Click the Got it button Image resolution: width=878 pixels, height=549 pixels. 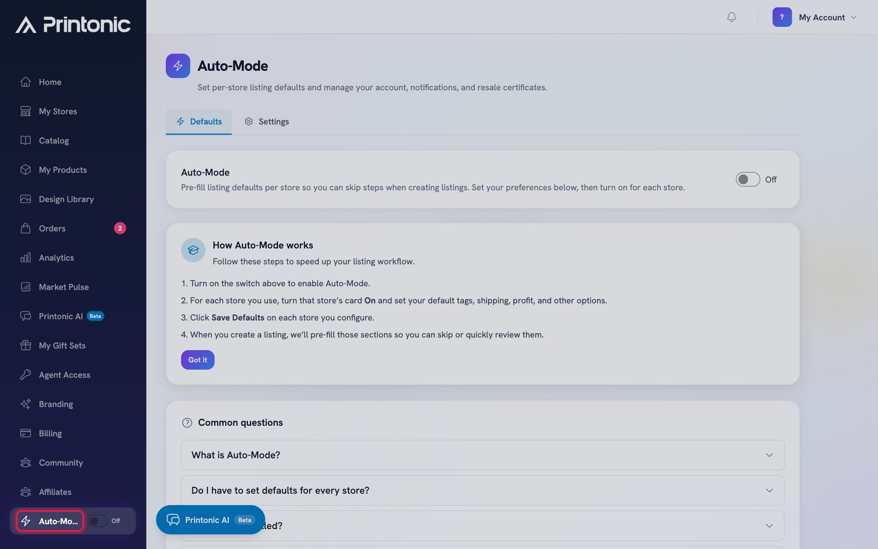tap(198, 360)
